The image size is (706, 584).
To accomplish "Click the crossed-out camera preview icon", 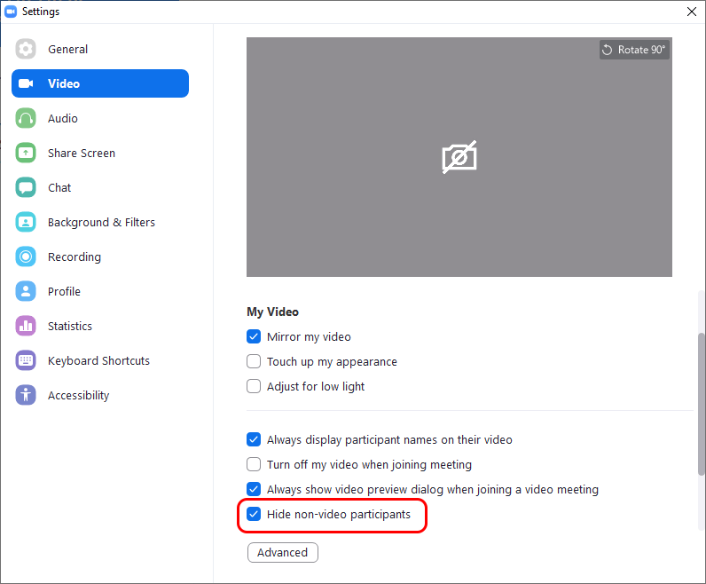I will click(x=459, y=157).
